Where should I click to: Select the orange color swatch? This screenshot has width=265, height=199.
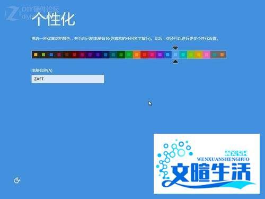(x=137, y=55)
